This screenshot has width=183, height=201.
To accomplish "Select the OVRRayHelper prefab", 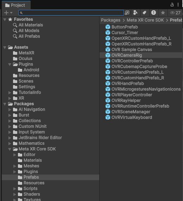I will (123, 100).
